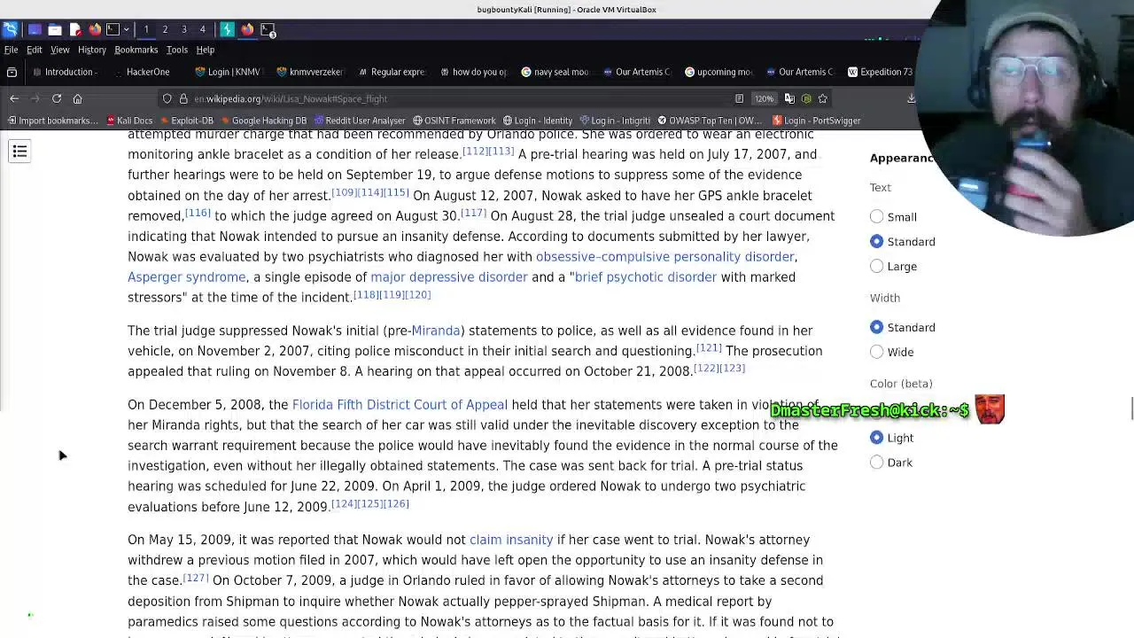1134x638 pixels.
Task: Switch to the upcoming mo Google tab
Action: (x=718, y=72)
